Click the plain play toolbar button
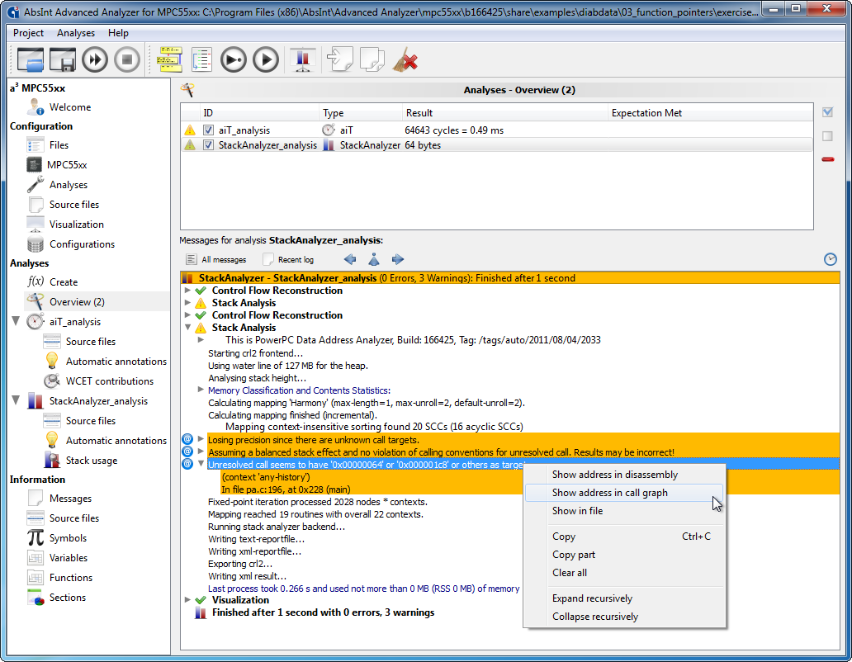 click(266, 59)
